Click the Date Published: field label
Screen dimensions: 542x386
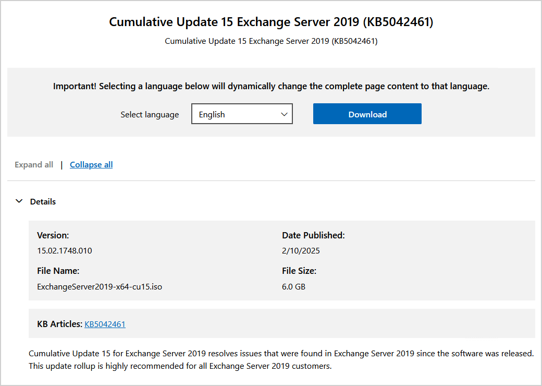click(x=313, y=235)
